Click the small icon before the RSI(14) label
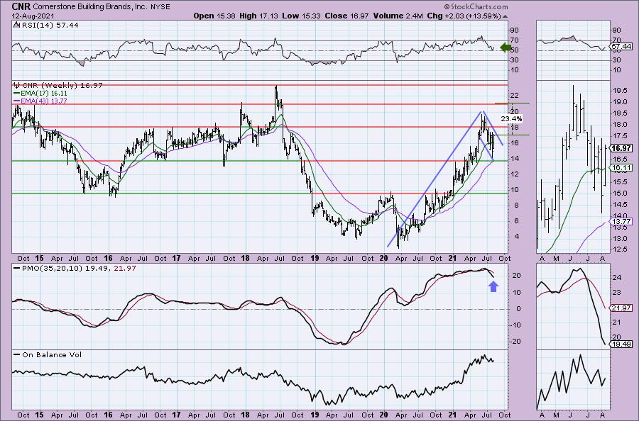The height and width of the screenshot is (421, 639). point(16,25)
